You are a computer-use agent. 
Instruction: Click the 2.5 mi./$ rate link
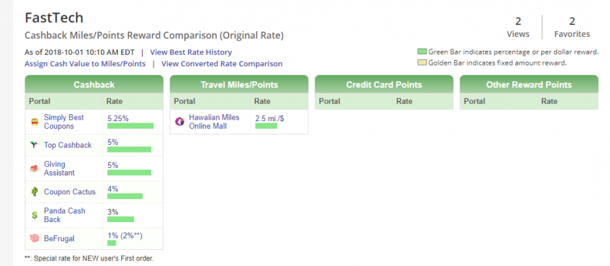click(270, 119)
